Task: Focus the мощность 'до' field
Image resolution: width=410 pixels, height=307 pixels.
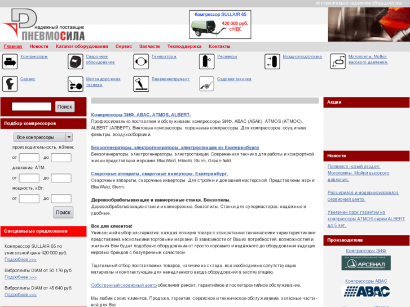Action: click(61, 199)
